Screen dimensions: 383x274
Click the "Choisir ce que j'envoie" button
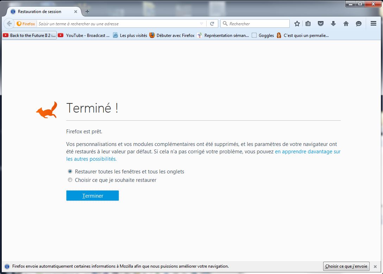pyautogui.click(x=346, y=266)
